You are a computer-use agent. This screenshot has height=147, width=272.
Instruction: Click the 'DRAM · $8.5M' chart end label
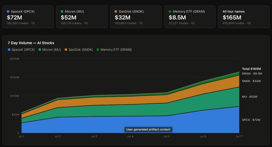click(252, 74)
